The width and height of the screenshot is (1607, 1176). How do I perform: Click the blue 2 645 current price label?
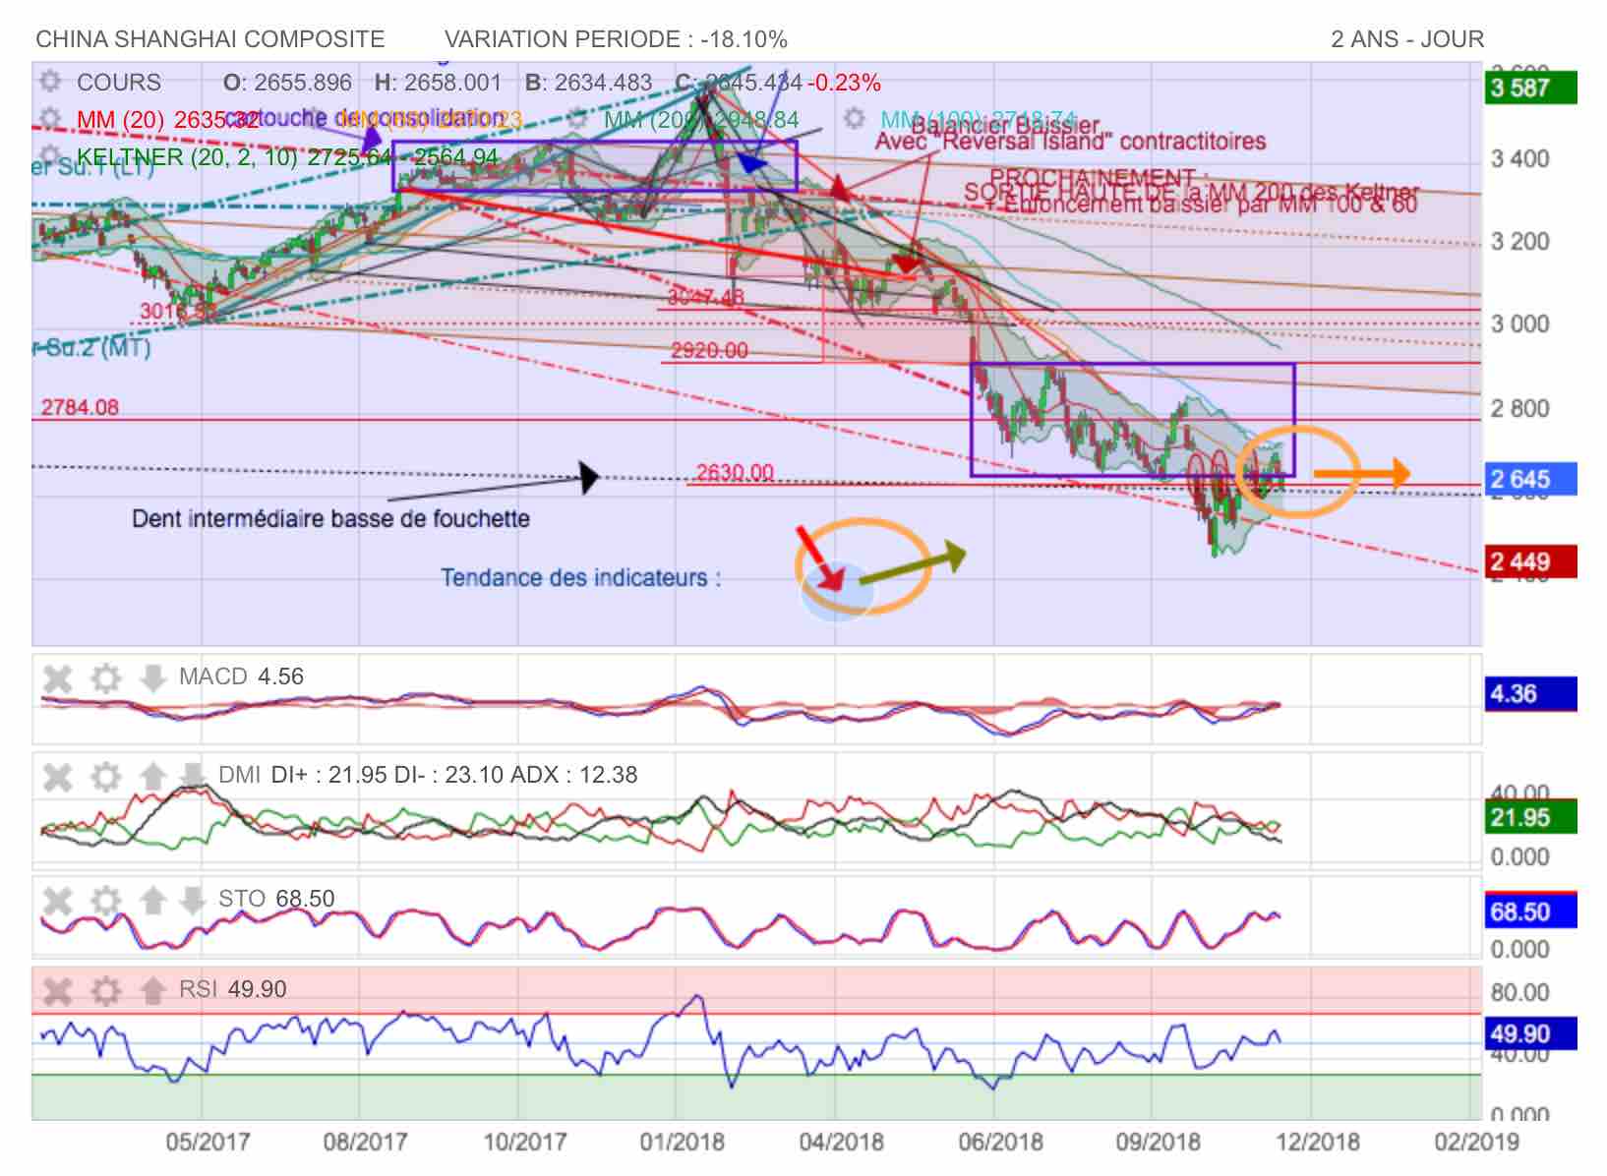tap(1530, 479)
